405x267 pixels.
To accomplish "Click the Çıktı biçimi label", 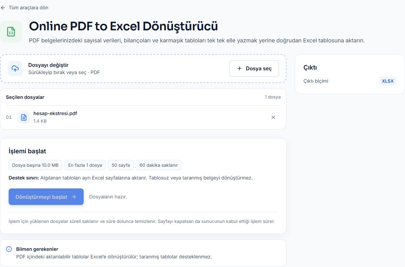I will pos(315,81).
